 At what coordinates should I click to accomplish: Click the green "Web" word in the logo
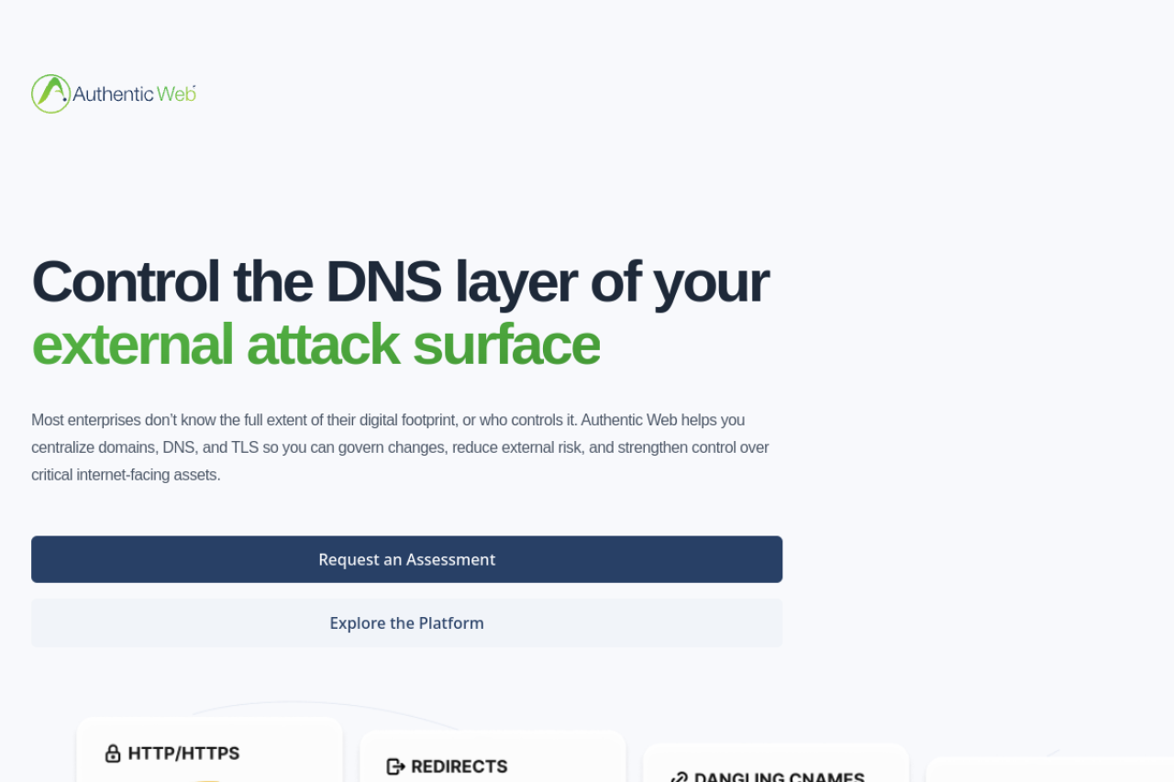[x=176, y=94]
